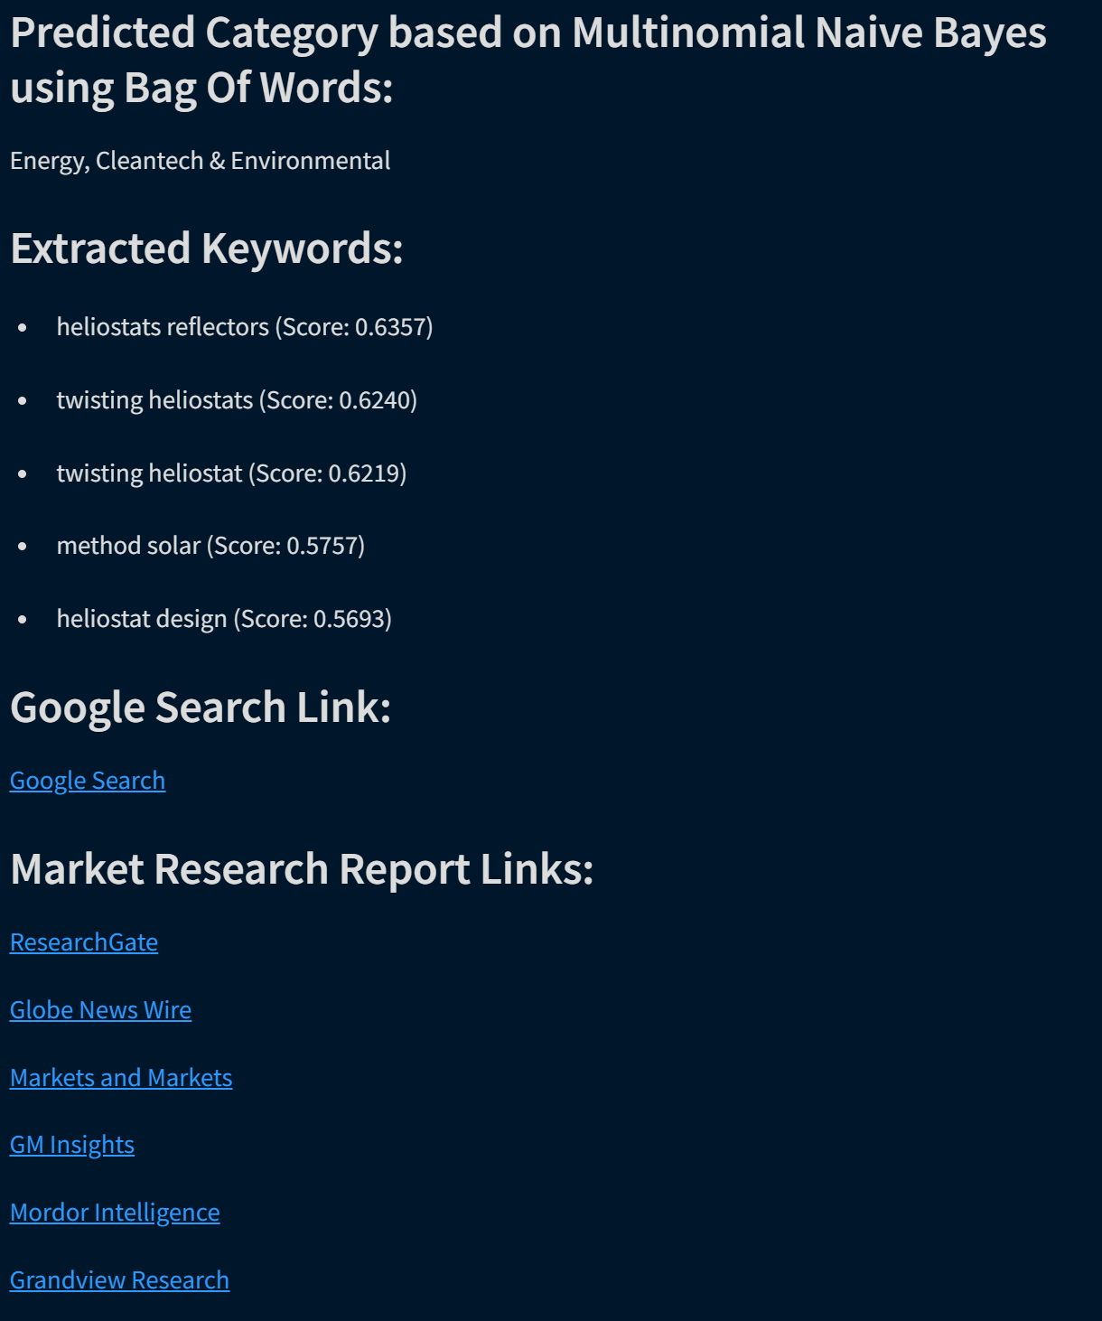
Task: Click the bullet before 'heliostat design'
Action: [x=23, y=620]
